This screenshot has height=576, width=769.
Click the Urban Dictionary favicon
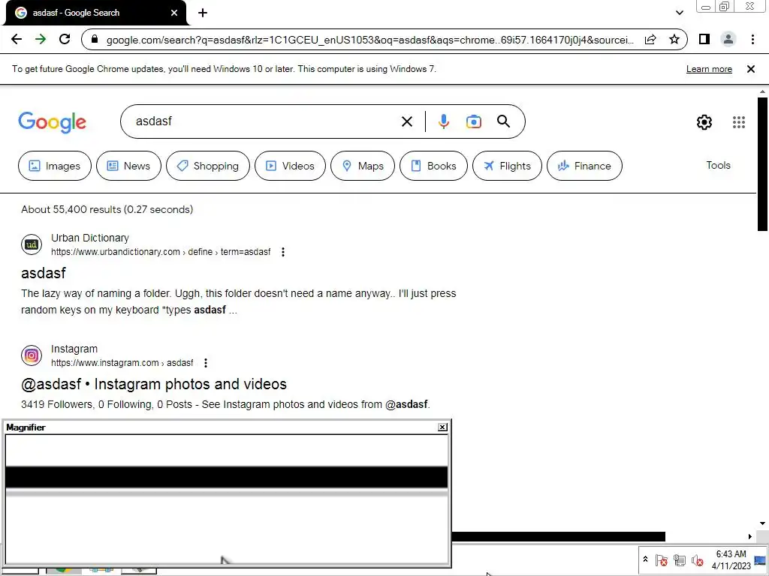tap(32, 244)
